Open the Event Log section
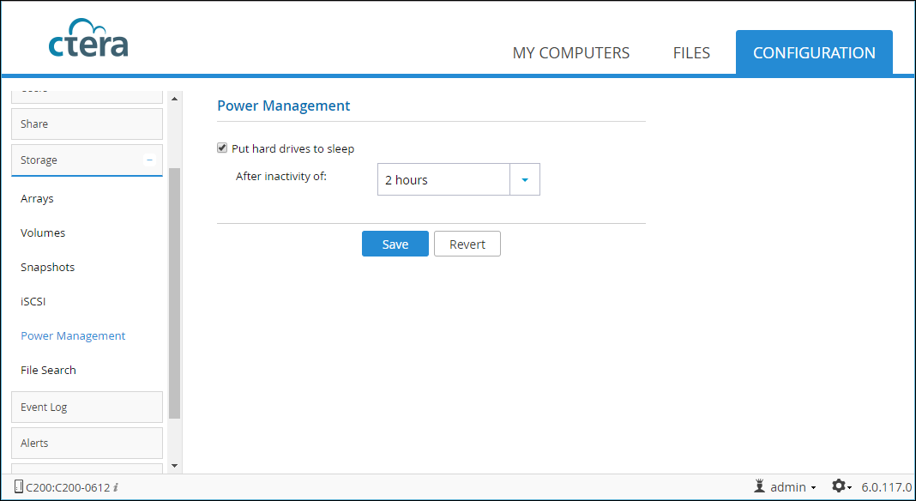This screenshot has height=501, width=916. click(x=87, y=407)
